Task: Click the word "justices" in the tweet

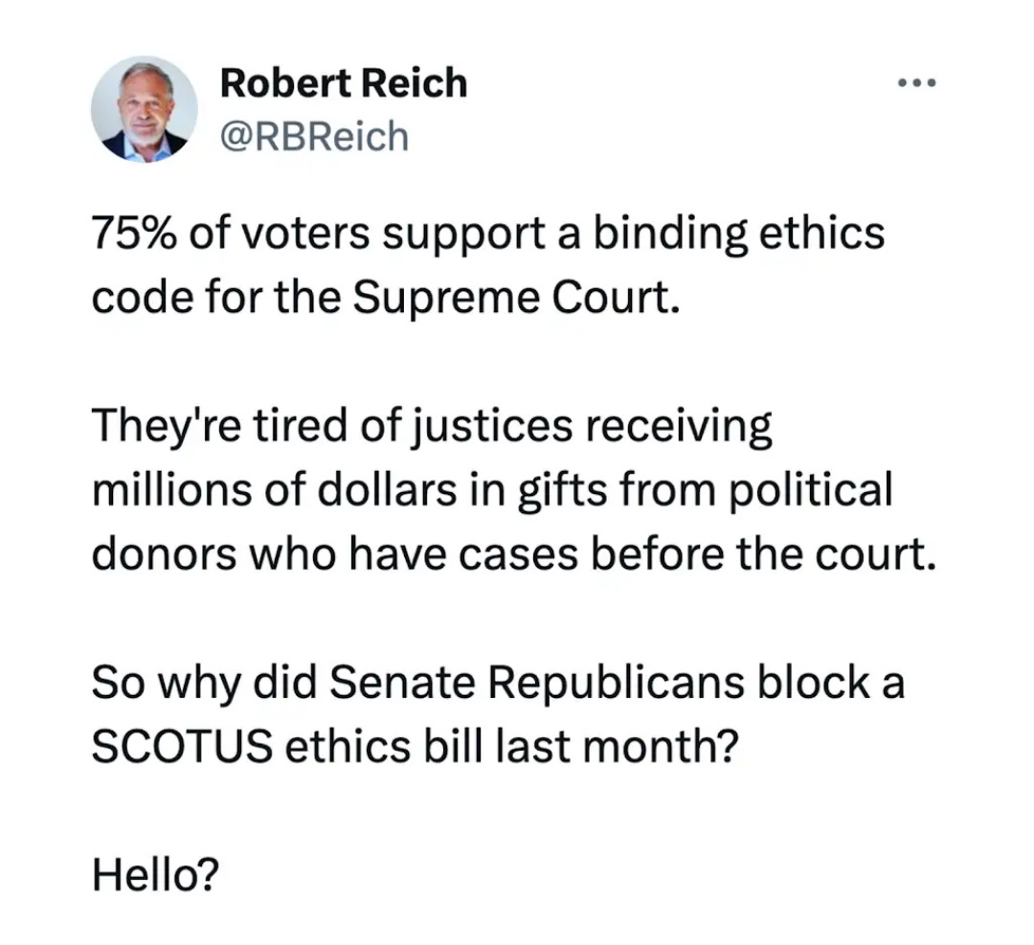Action: point(493,427)
